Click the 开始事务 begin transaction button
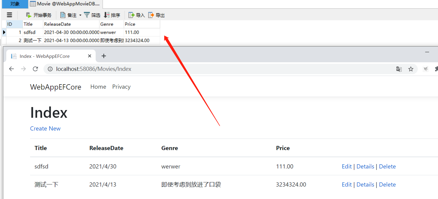 click(x=39, y=15)
